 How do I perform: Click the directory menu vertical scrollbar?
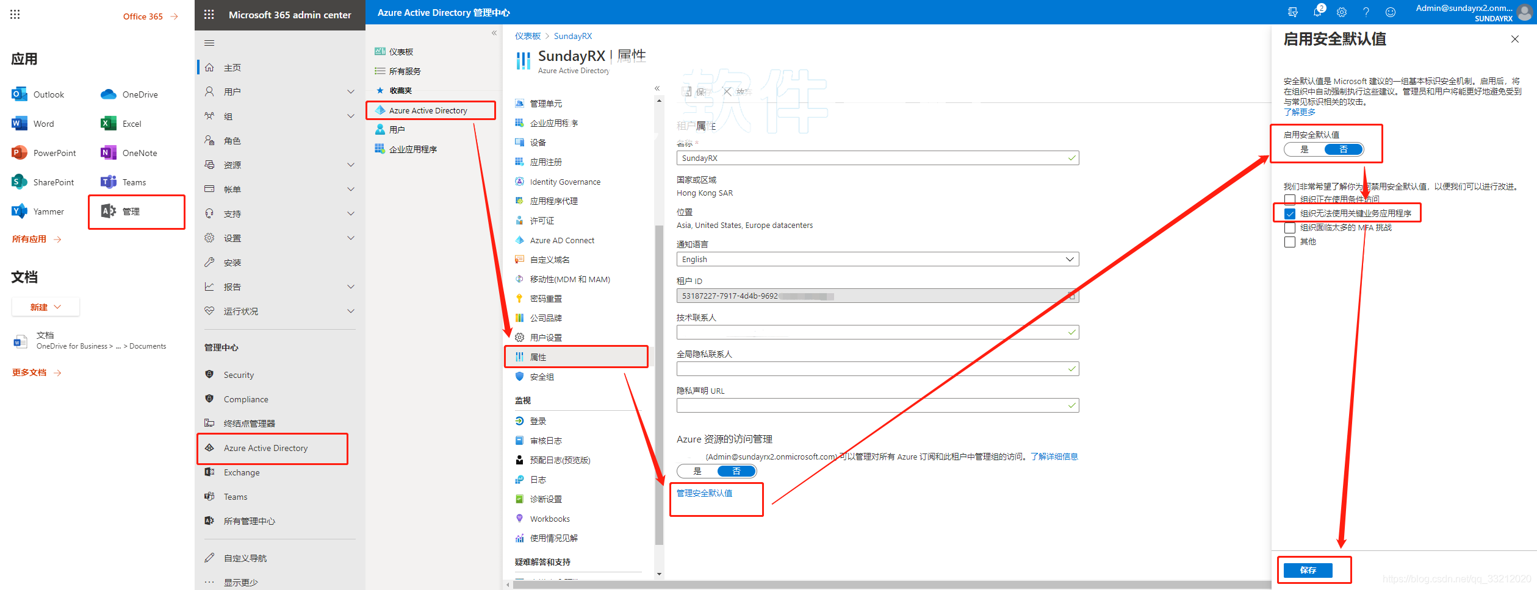point(659,384)
